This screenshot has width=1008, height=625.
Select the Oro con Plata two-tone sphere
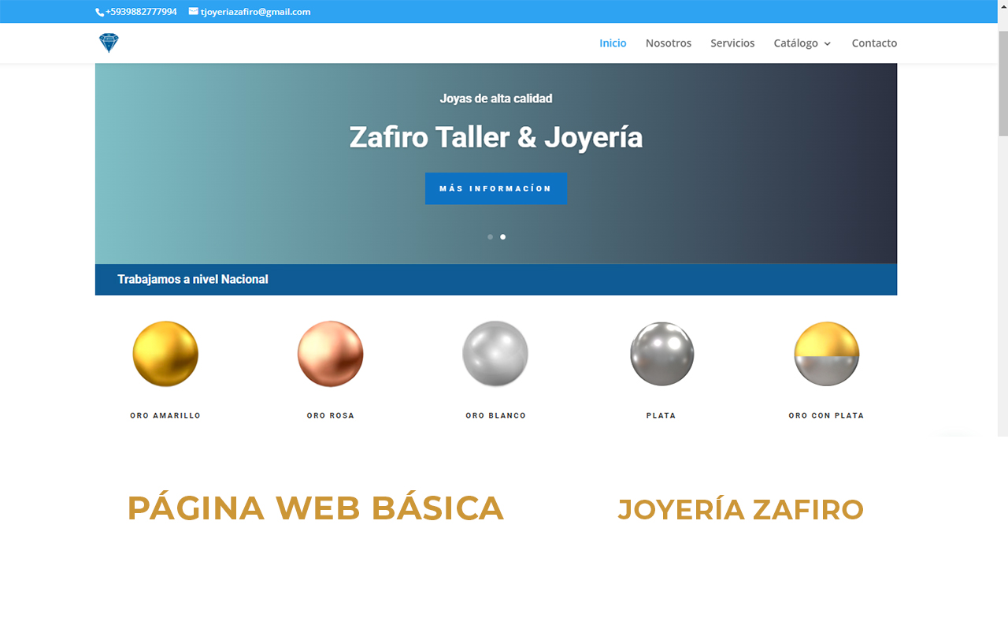(x=826, y=354)
